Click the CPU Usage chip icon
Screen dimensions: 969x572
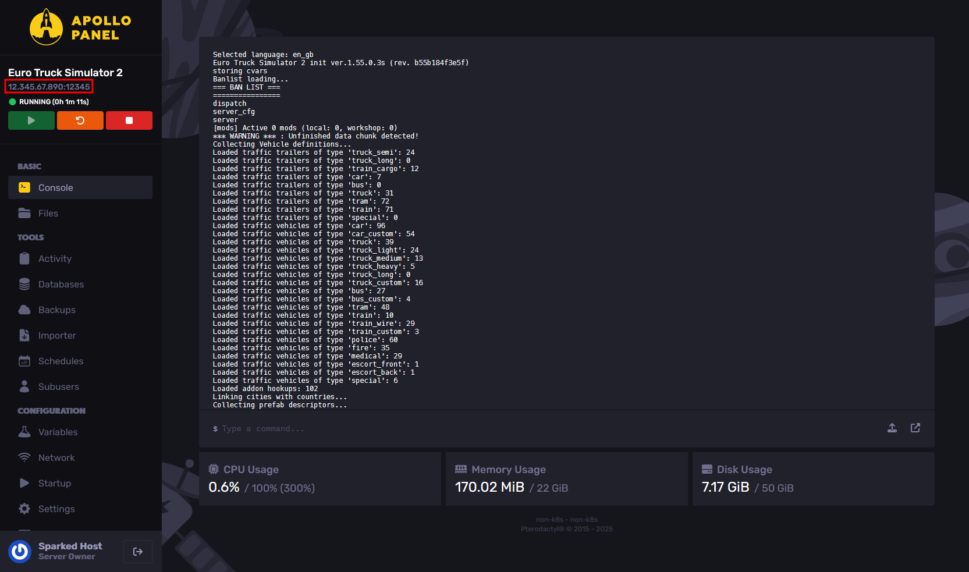click(x=214, y=469)
